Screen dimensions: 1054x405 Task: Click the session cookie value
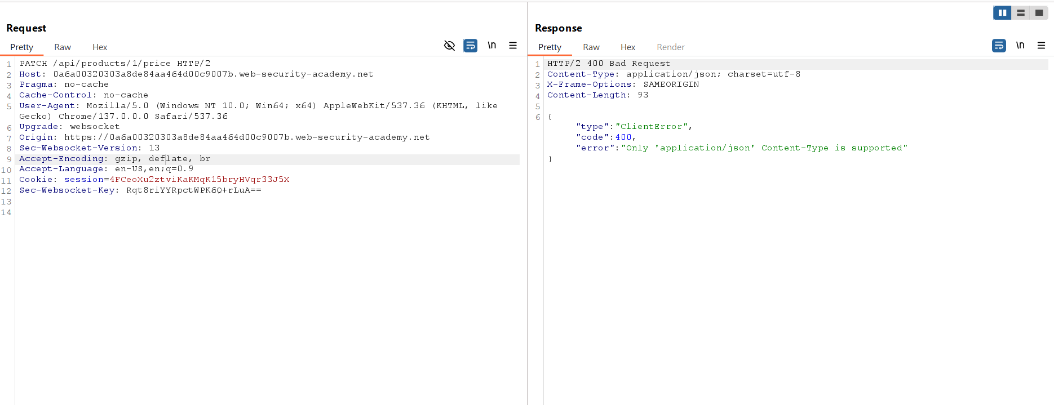tap(199, 180)
